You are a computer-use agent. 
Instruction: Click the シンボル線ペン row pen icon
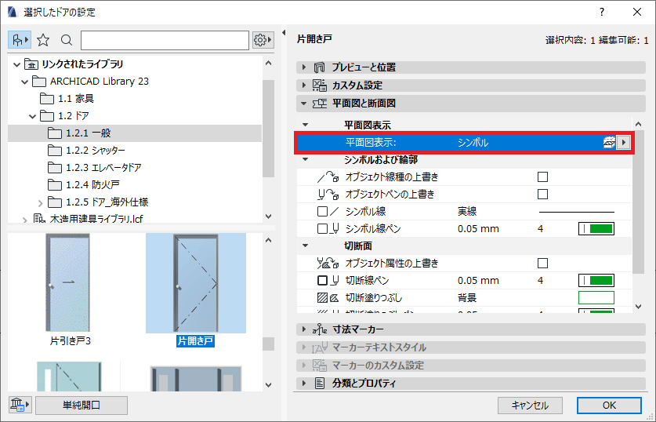point(328,228)
